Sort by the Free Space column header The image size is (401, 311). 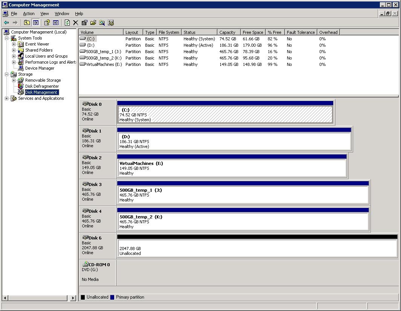point(253,32)
